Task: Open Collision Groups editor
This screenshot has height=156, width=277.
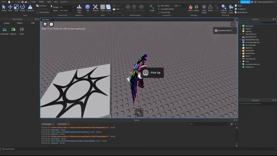Action: pos(224,9)
